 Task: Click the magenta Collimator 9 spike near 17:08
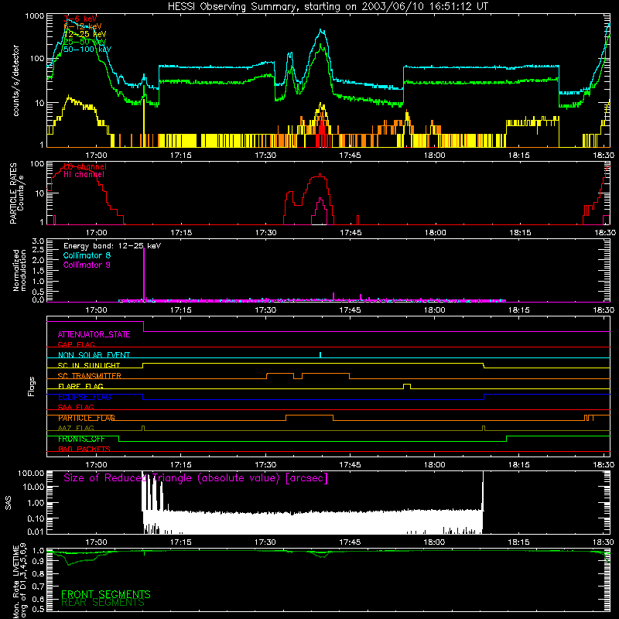pyautogui.click(x=144, y=275)
